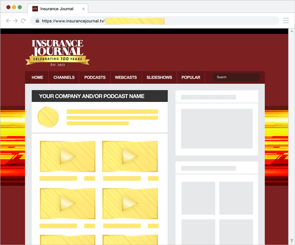Click the 'YOUR COMPANY AND/OR PODCAST NAME' heading

[91, 96]
